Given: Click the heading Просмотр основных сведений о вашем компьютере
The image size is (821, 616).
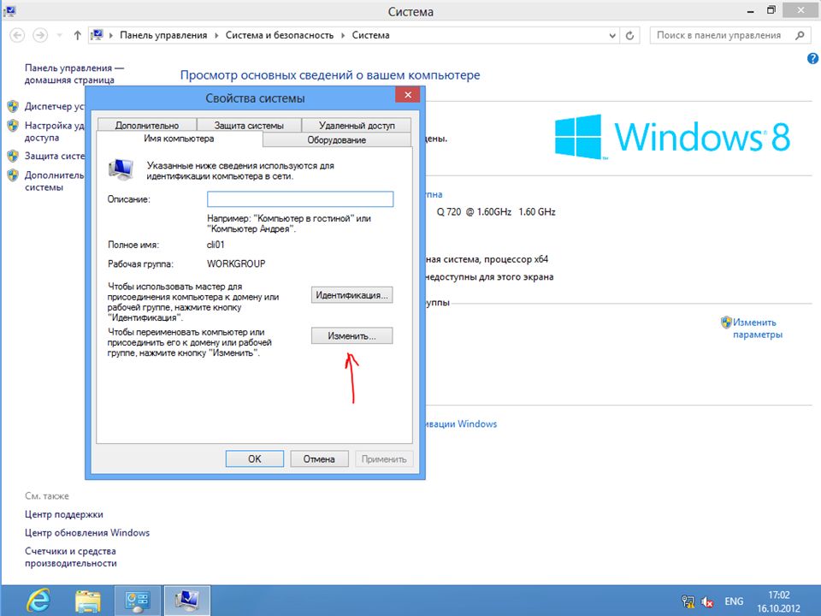Looking at the screenshot, I should [x=330, y=75].
